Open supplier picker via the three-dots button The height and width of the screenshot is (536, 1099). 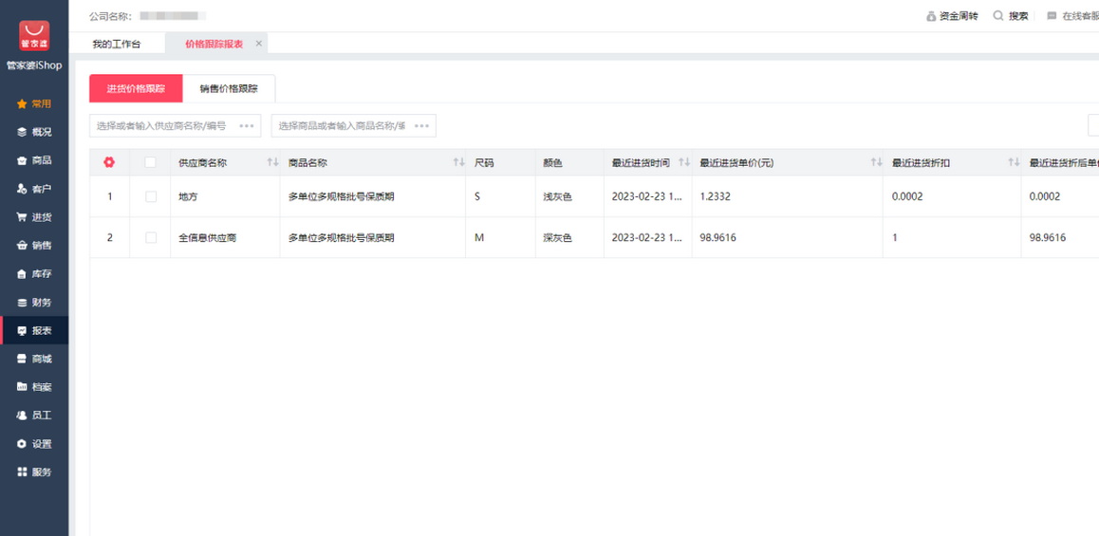247,125
